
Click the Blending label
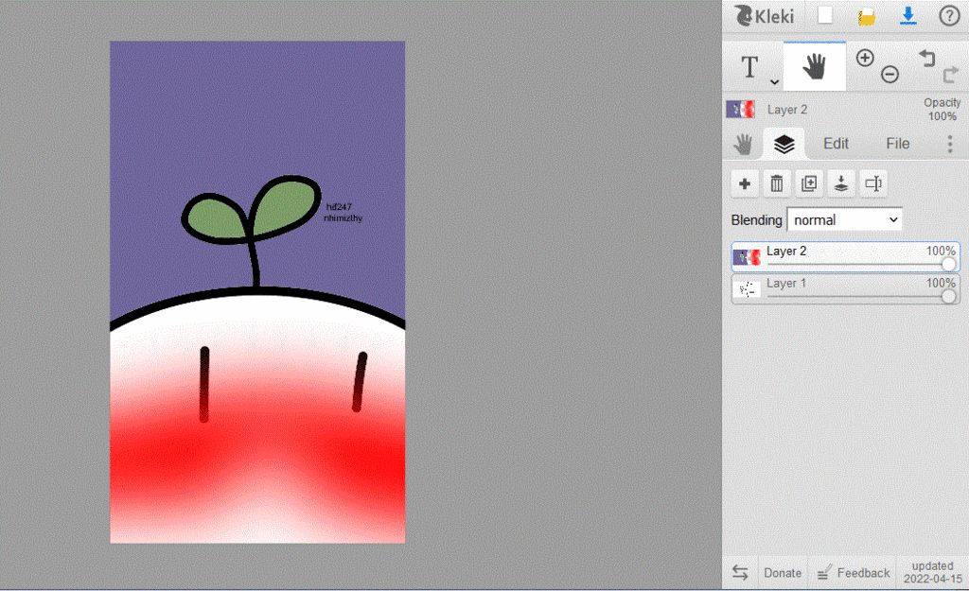click(x=756, y=220)
